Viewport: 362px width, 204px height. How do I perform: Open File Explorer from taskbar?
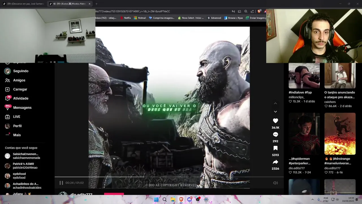(x=173, y=199)
